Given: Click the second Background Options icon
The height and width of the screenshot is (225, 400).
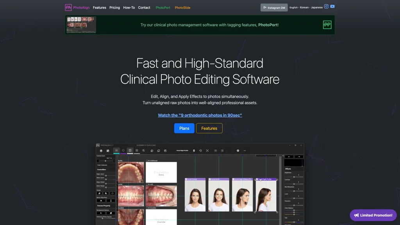Looking at the screenshot, I should tap(111, 213).
